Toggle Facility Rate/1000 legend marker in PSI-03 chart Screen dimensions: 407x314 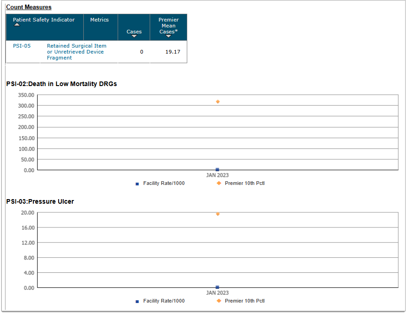(137, 301)
